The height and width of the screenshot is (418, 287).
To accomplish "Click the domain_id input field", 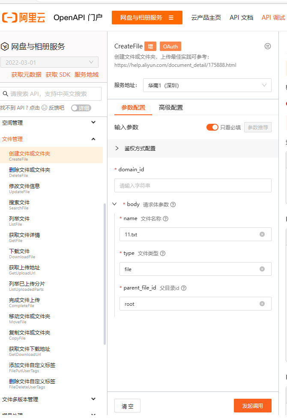I will 193,185.
